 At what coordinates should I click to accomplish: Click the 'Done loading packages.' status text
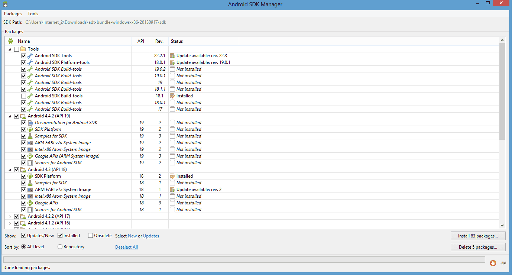(27, 268)
